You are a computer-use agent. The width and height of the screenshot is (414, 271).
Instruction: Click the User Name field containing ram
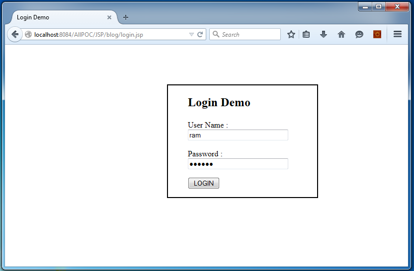pyautogui.click(x=238, y=135)
